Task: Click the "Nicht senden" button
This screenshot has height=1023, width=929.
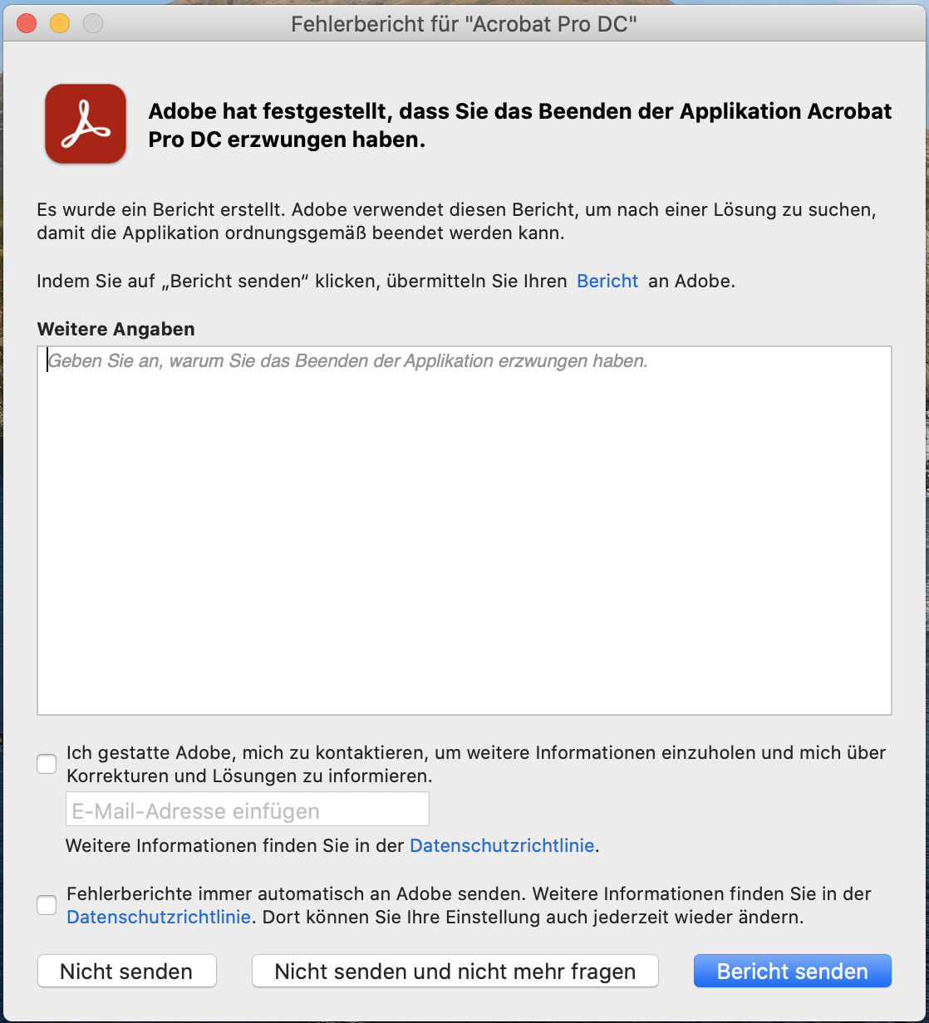Action: [126, 970]
